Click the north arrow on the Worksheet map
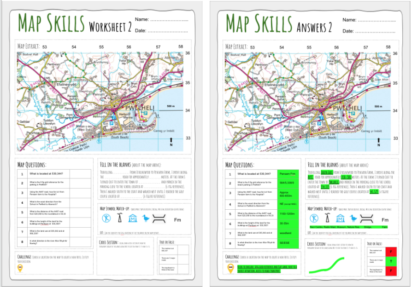The image size is (412, 287). click(171, 142)
